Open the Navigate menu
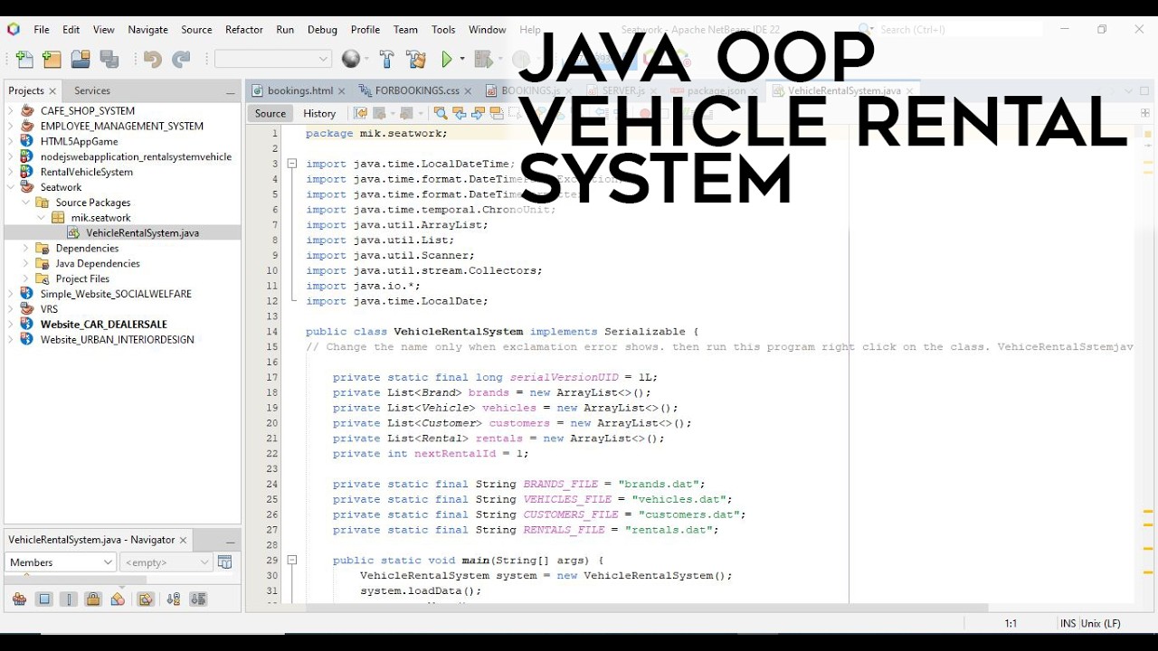 (x=148, y=30)
